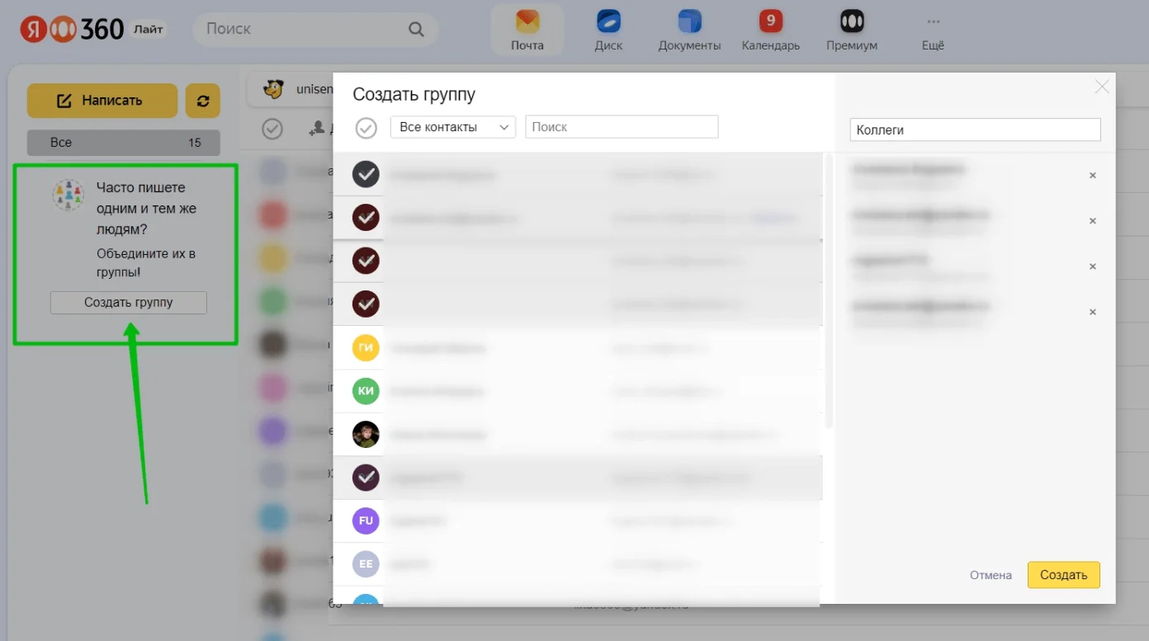Open the Календарь service icon
1149x641 pixels.
(770, 30)
